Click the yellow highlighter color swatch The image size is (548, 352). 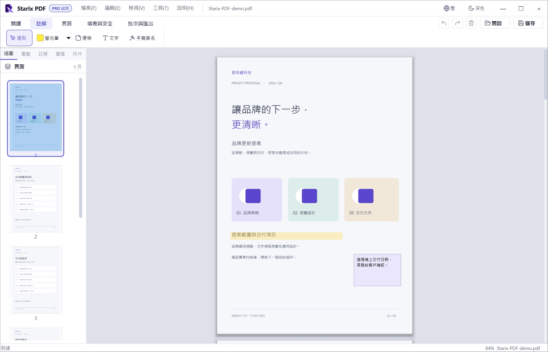[40, 38]
